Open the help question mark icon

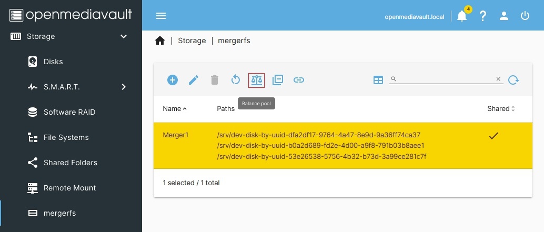(483, 16)
